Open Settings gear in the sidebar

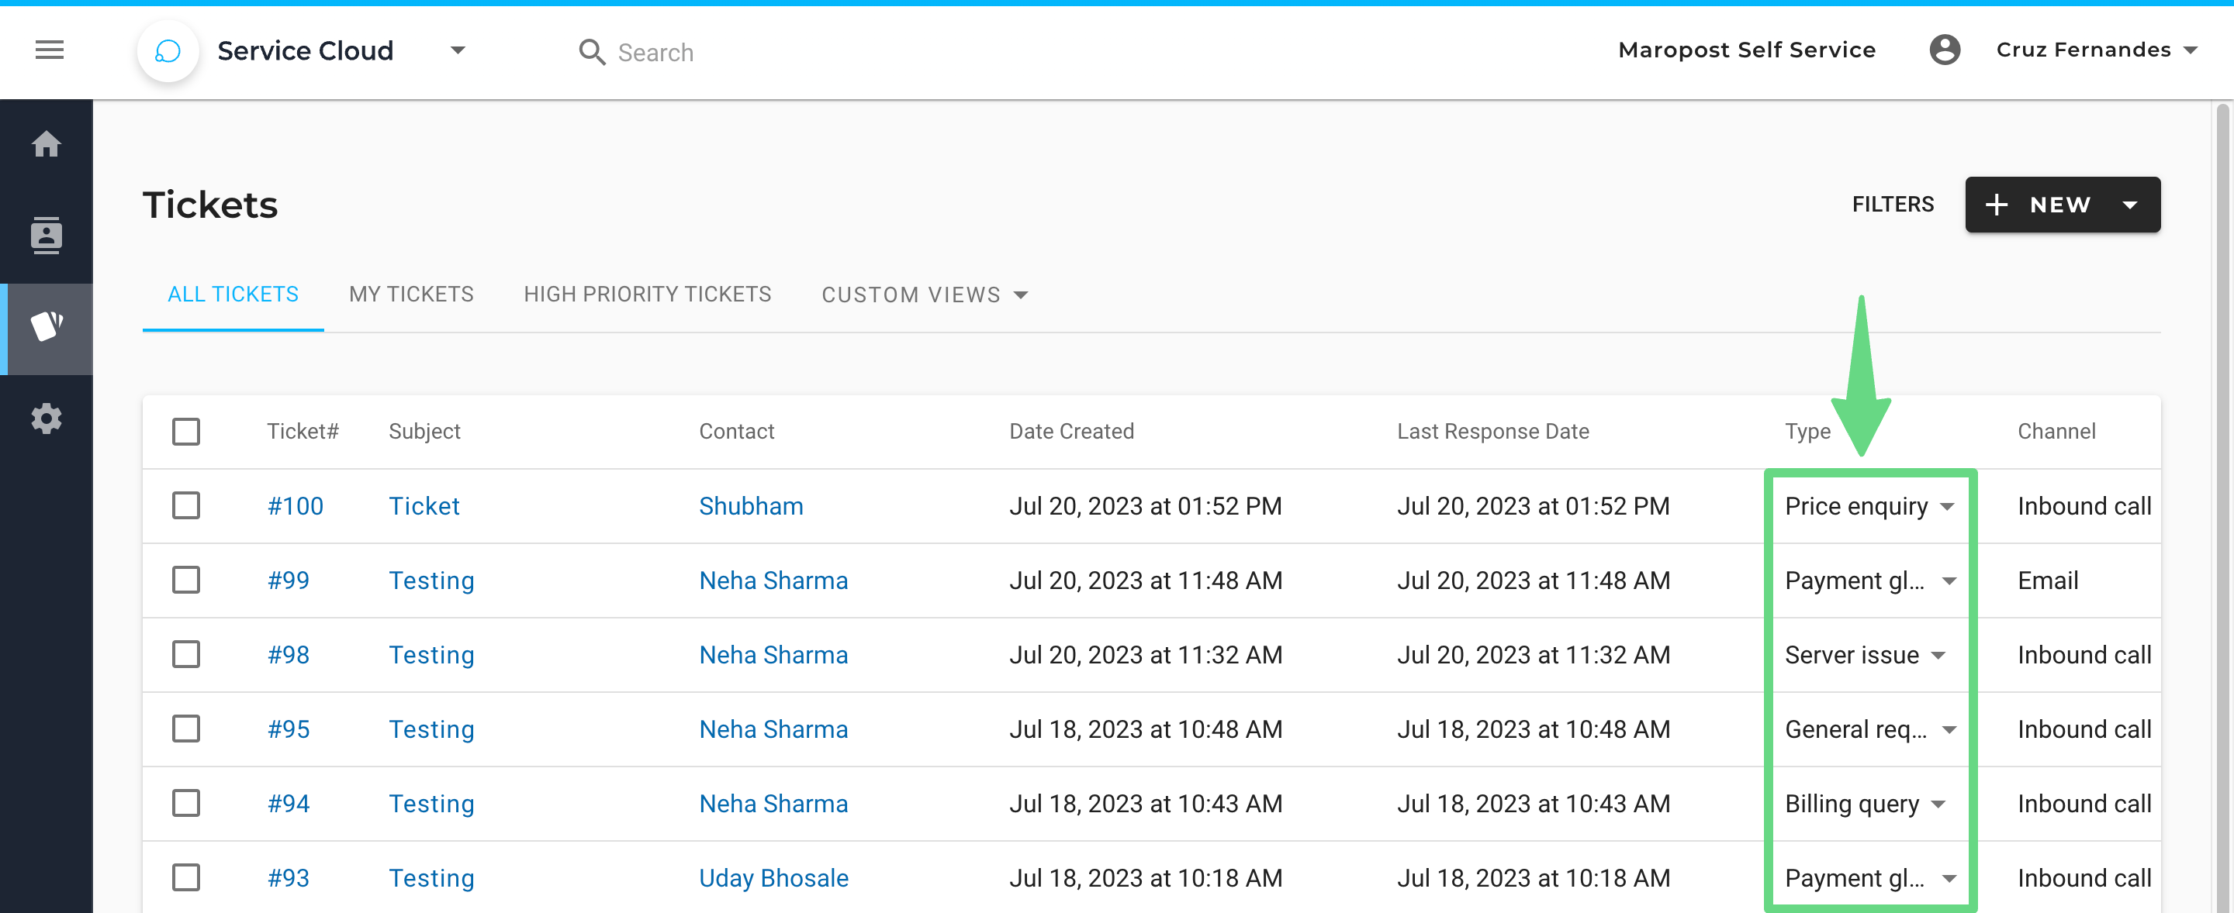[46, 419]
